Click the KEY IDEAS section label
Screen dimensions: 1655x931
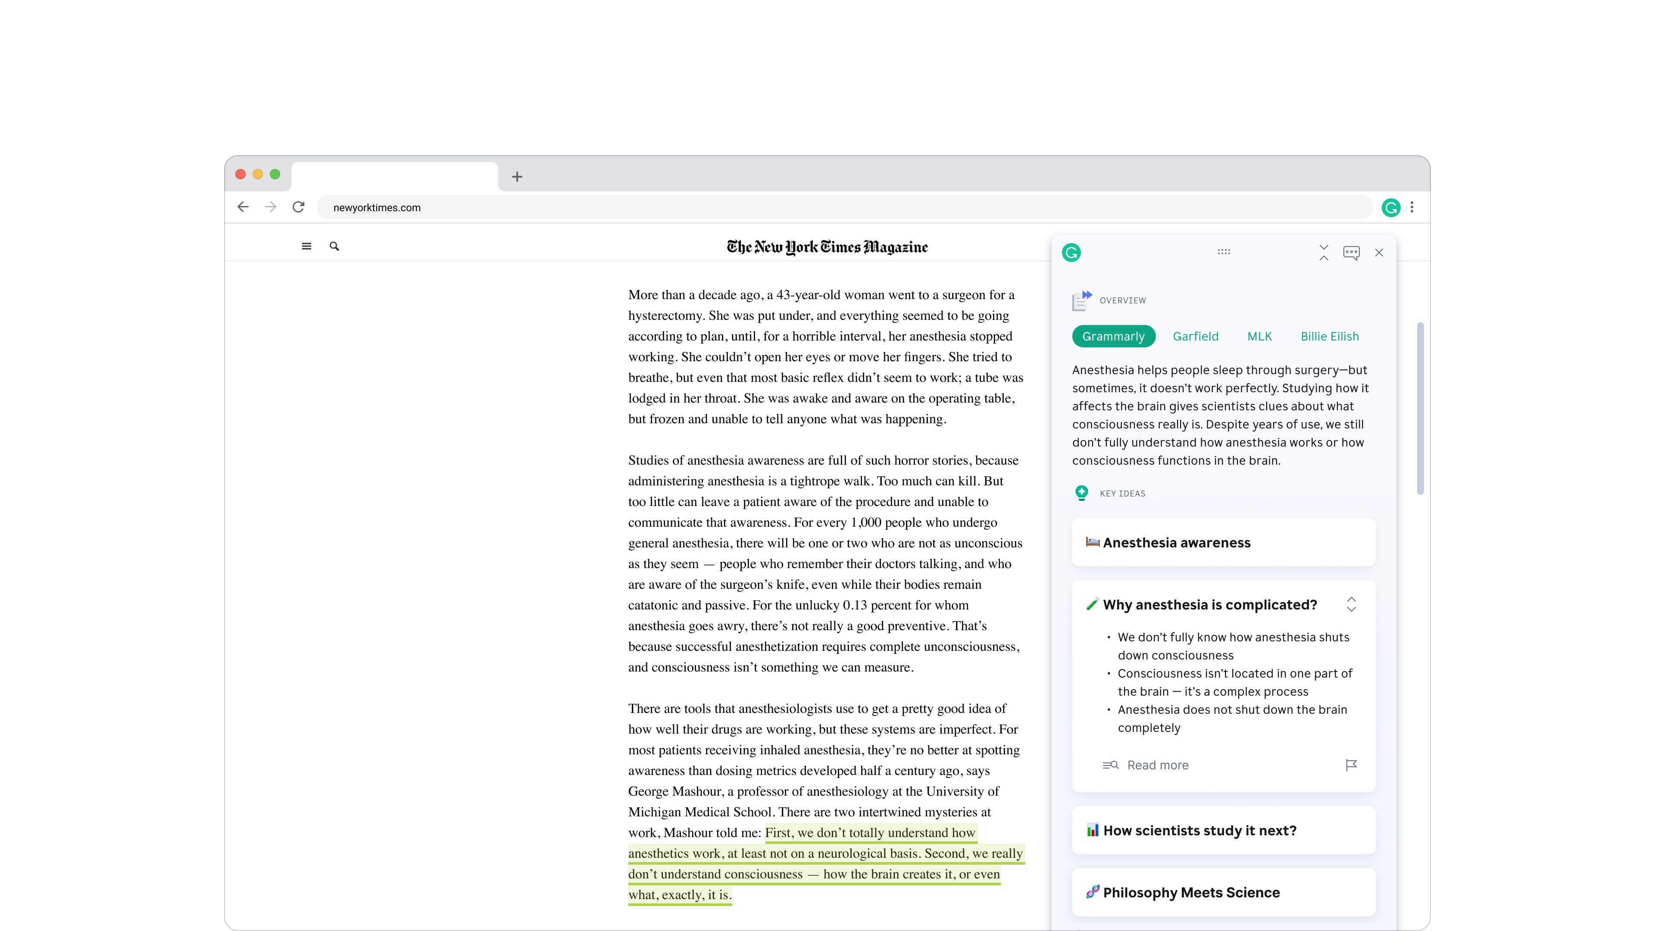pos(1122,494)
